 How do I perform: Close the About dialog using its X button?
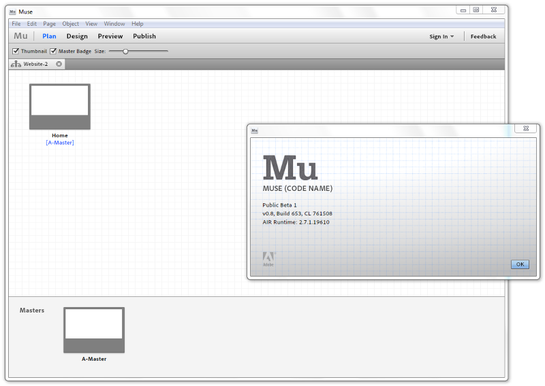(x=526, y=128)
